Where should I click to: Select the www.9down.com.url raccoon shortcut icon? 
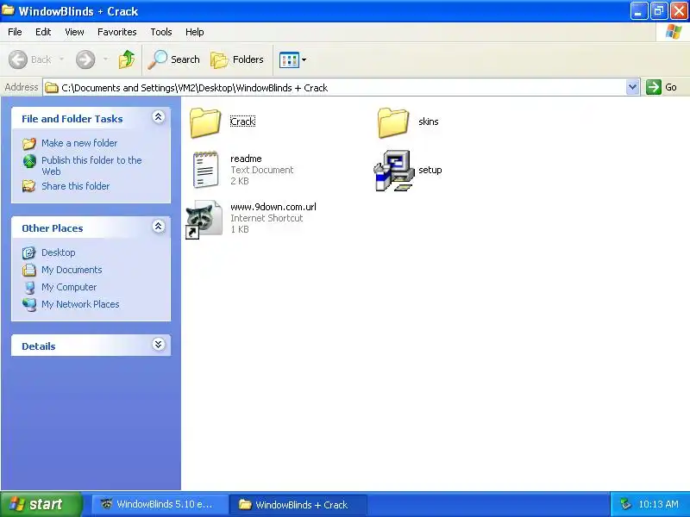[x=204, y=219]
